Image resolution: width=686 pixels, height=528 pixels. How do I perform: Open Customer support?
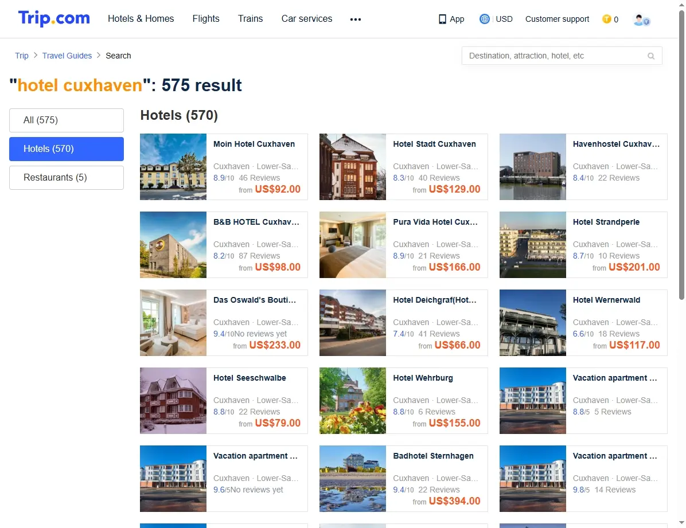coord(557,19)
